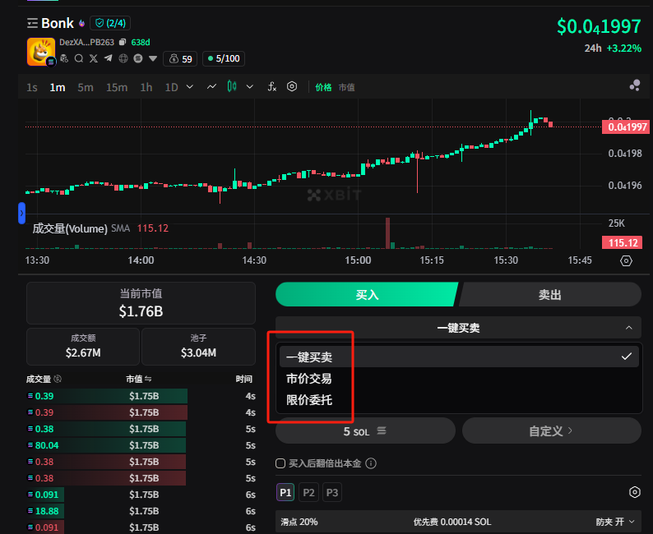Click the 成交额 $2.67M card

click(x=83, y=347)
